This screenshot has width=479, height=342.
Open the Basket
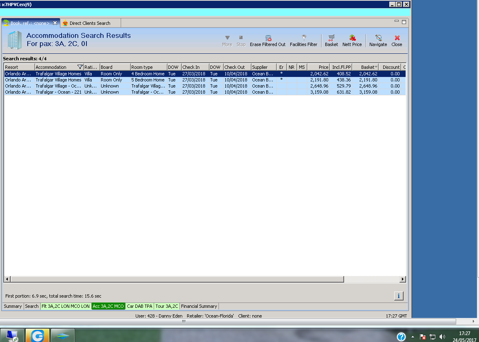331,41
